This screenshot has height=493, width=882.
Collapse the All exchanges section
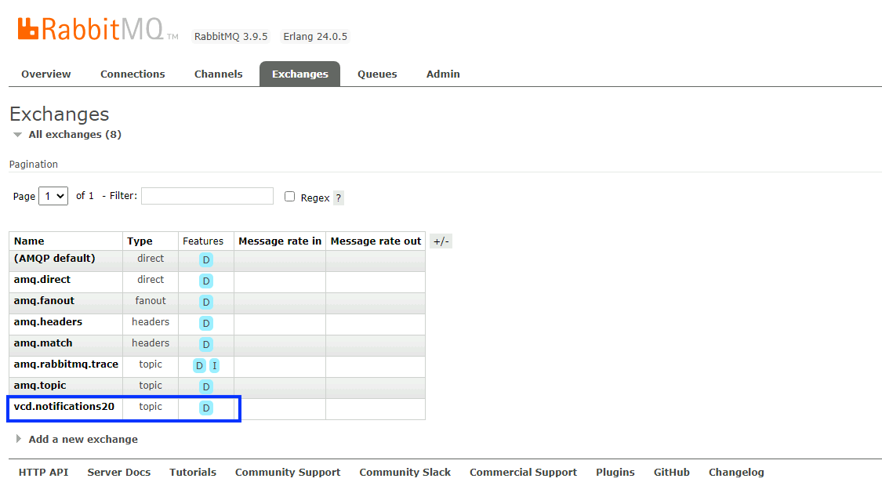point(67,135)
